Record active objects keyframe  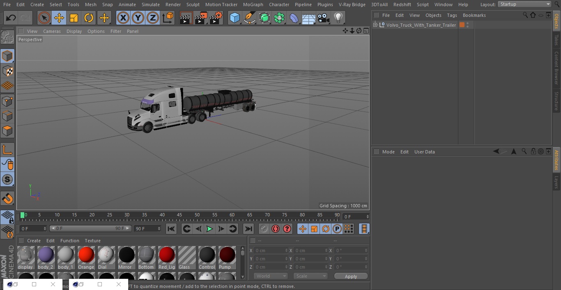click(264, 229)
